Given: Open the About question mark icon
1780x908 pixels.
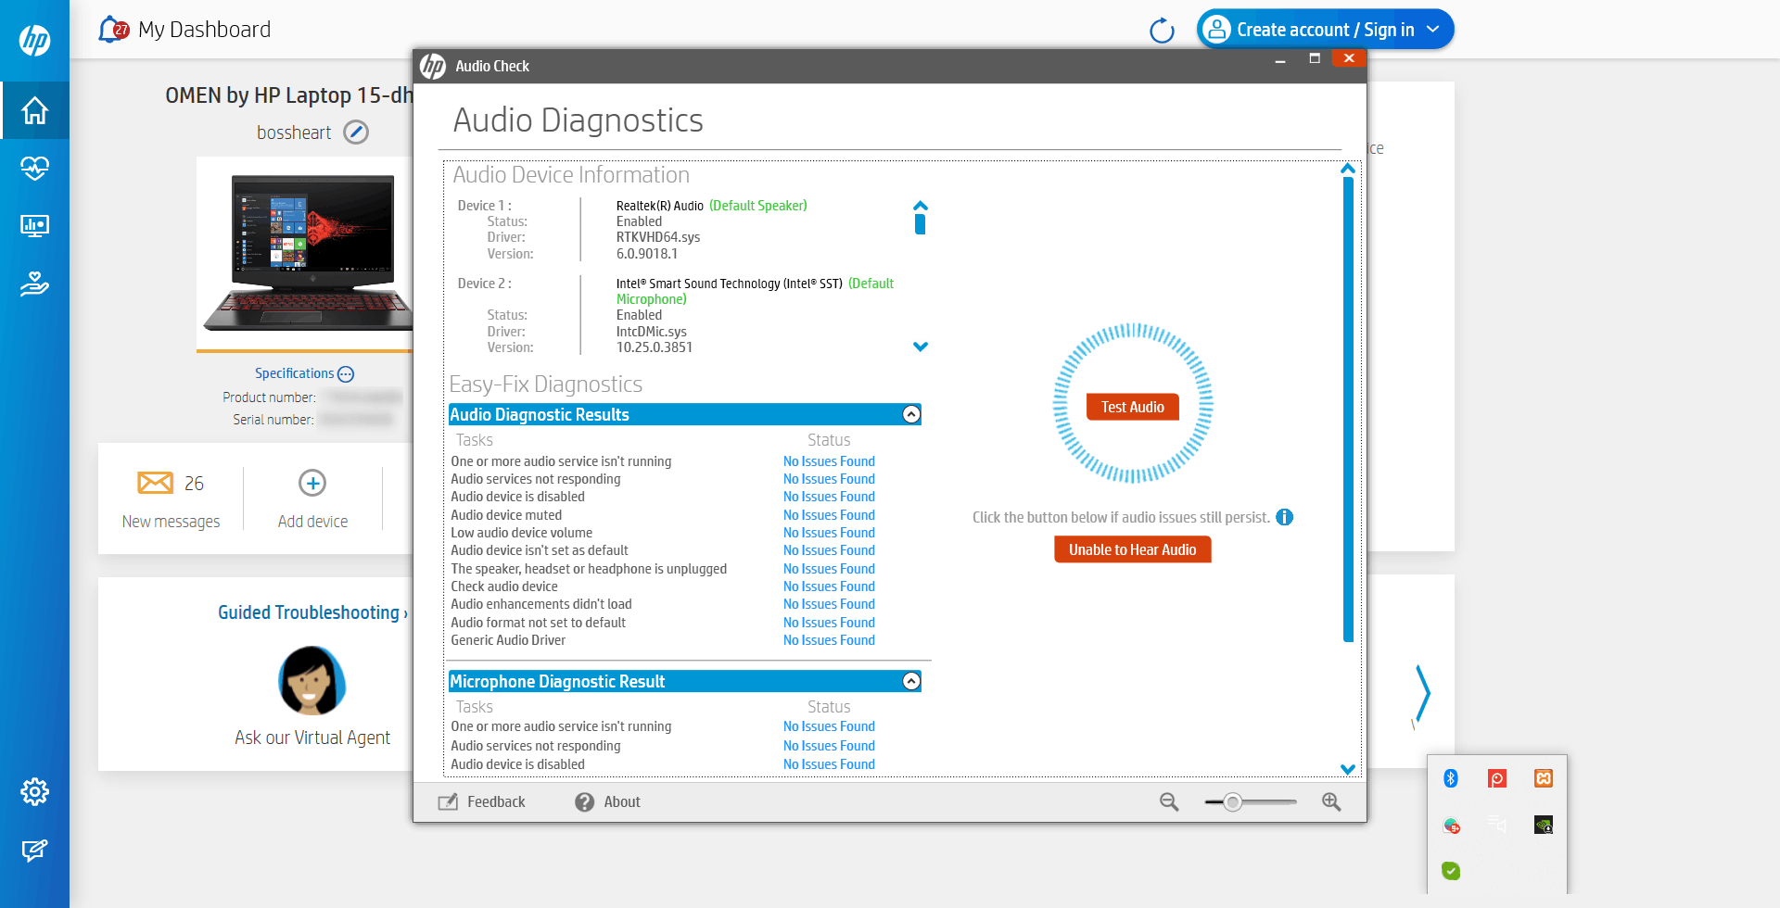Looking at the screenshot, I should pos(584,802).
